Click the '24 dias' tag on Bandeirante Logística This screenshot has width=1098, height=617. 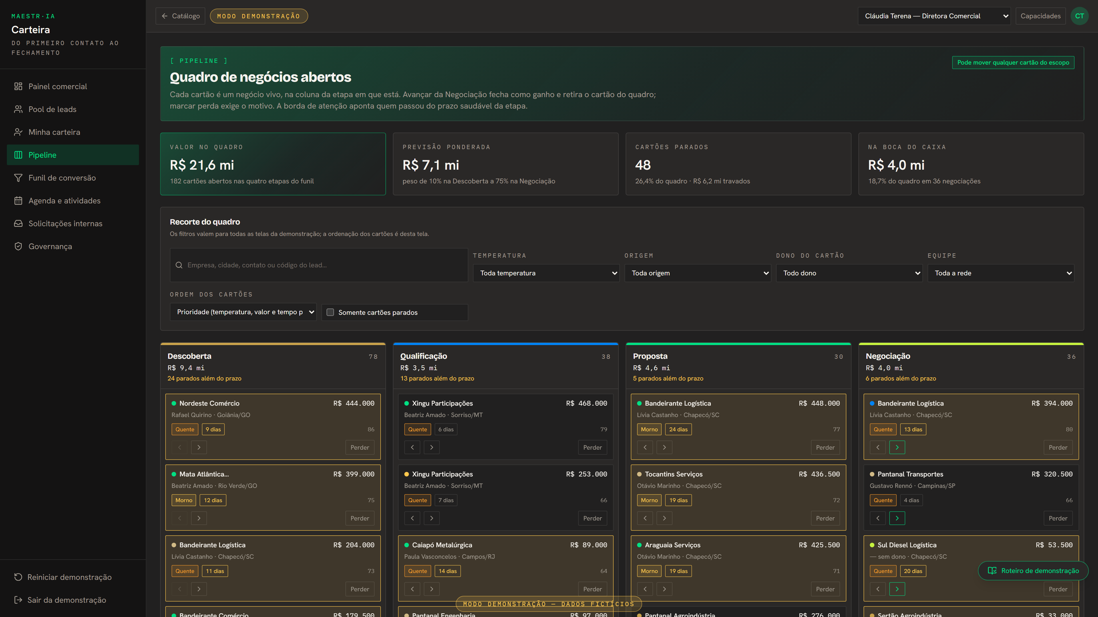[678, 429]
